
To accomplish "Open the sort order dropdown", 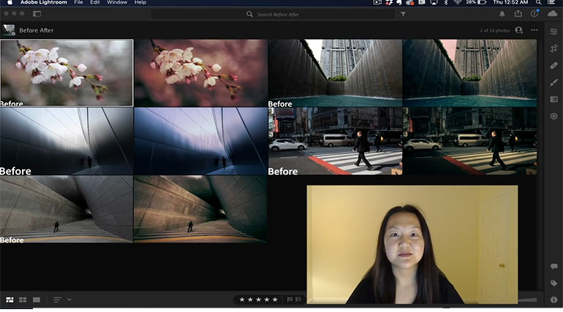I will point(69,300).
